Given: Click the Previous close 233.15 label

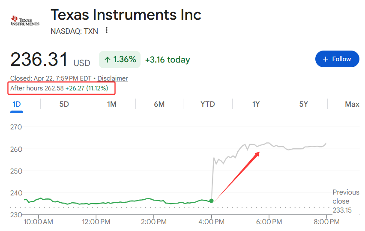Looking at the screenshot, I should pyautogui.click(x=346, y=201).
